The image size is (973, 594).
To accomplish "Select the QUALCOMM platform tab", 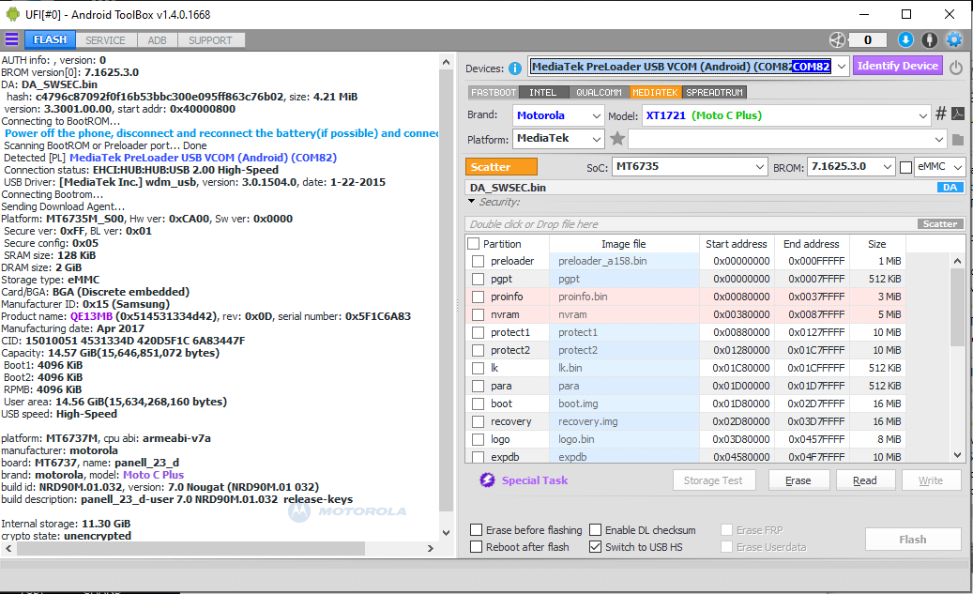I will 599,93.
